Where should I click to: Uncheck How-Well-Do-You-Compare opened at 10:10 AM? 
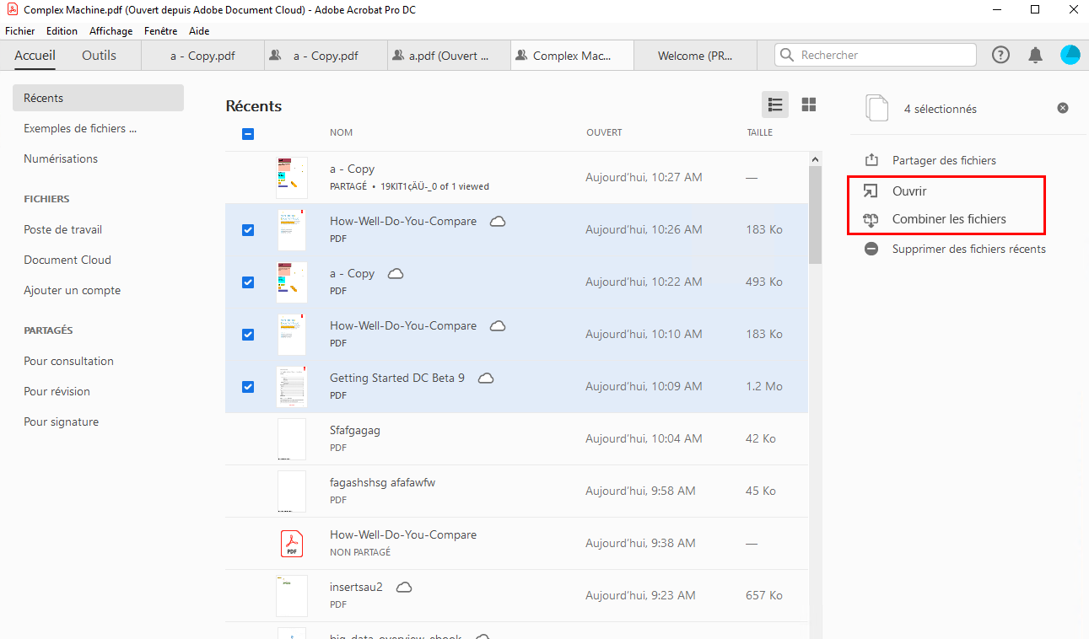[248, 334]
